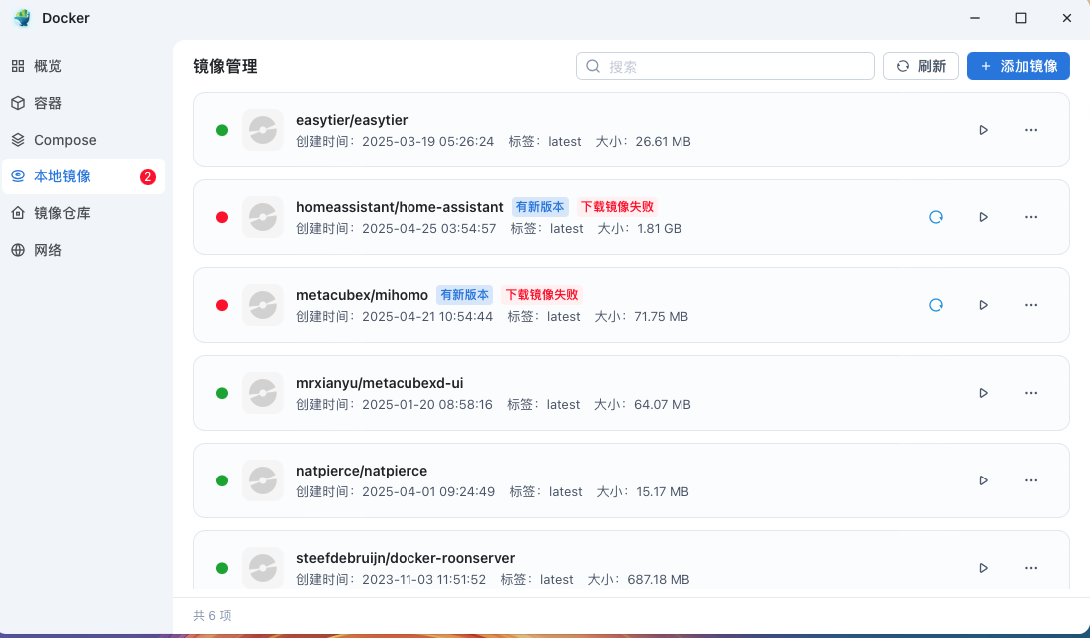Click the green status dot for easytier/easytier

point(222,130)
